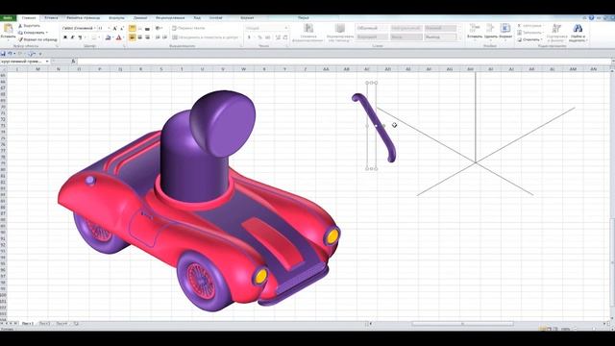Click the decrease indent icon
The width and height of the screenshot is (615, 346).
(158, 37)
